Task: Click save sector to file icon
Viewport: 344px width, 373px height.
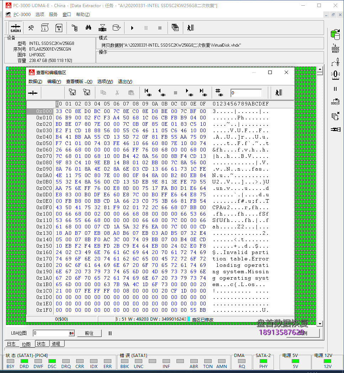Action: click(72, 92)
